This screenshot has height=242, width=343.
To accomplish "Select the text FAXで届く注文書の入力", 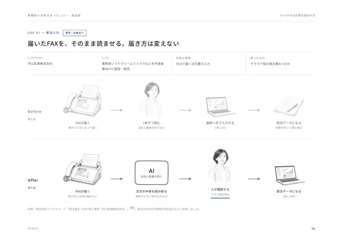I will pyautogui.click(x=193, y=64).
